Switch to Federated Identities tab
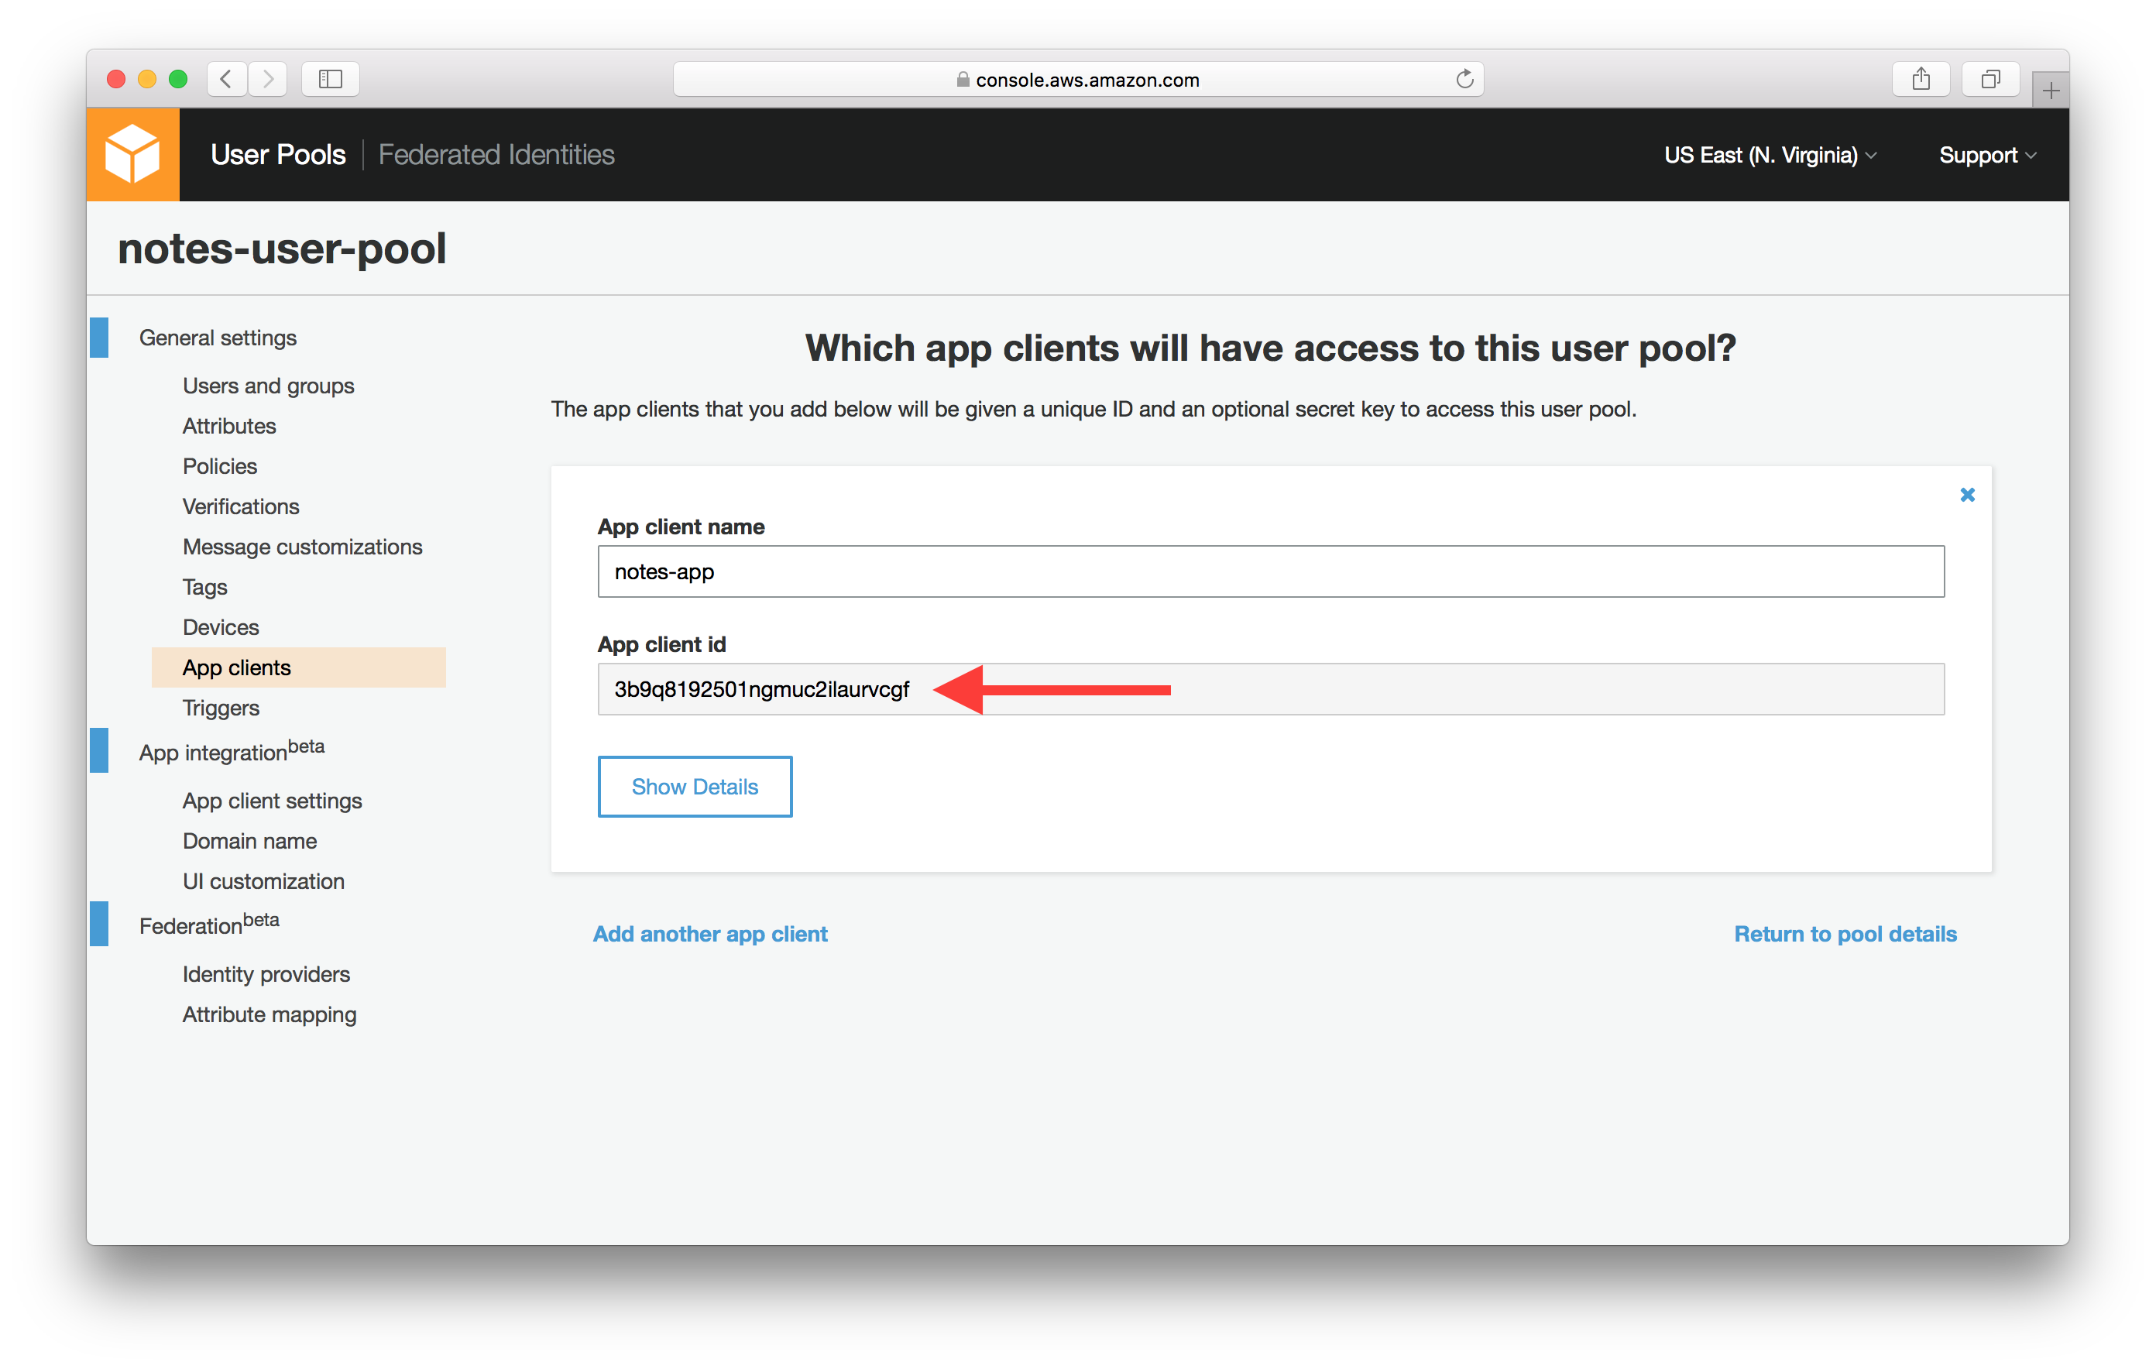 (x=496, y=155)
